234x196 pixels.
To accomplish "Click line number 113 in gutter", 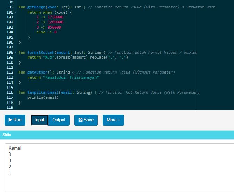I will [x=10, y=77].
